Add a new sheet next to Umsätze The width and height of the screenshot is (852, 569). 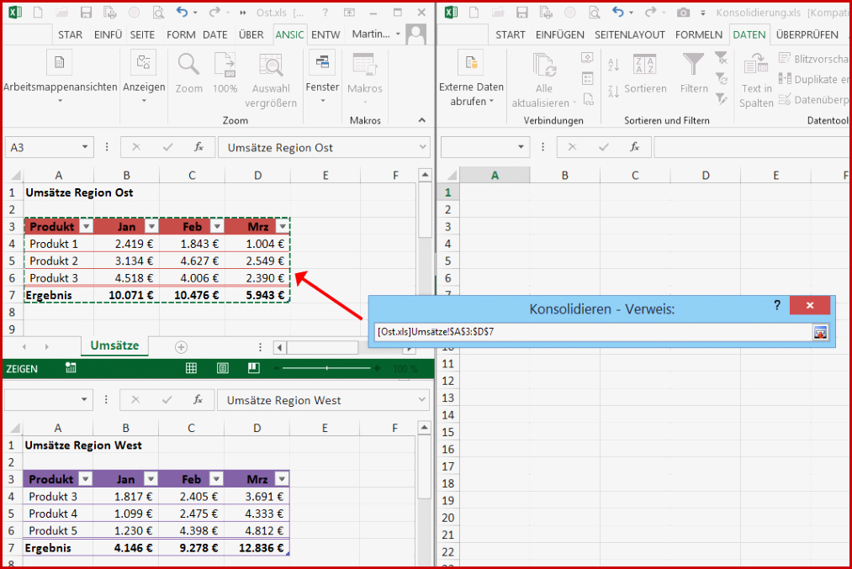(x=181, y=347)
